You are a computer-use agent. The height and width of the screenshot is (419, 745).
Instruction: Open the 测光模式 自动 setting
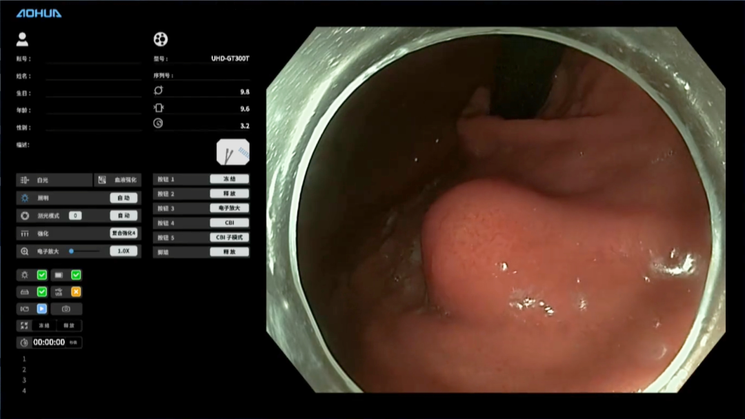(123, 216)
